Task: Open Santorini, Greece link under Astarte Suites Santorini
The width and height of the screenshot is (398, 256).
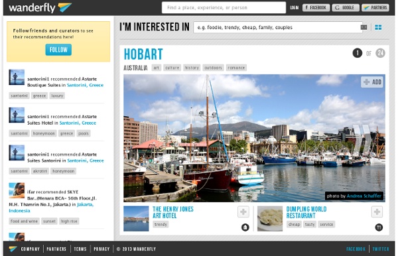Action: click(86, 160)
